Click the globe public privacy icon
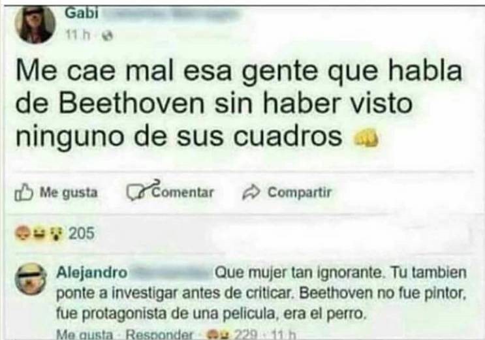The image size is (485, 340). tap(108, 37)
